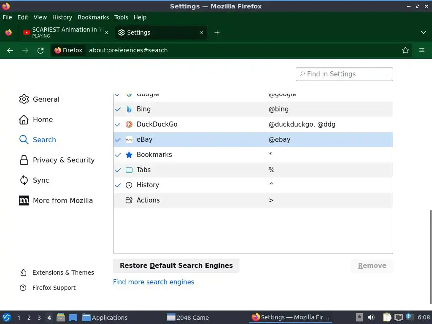The width and height of the screenshot is (432, 324).
Task: Open the General settings category
Action: pyautogui.click(x=39, y=99)
